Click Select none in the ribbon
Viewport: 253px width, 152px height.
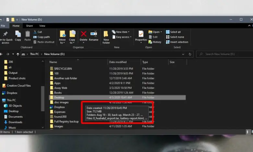coord(175,37)
